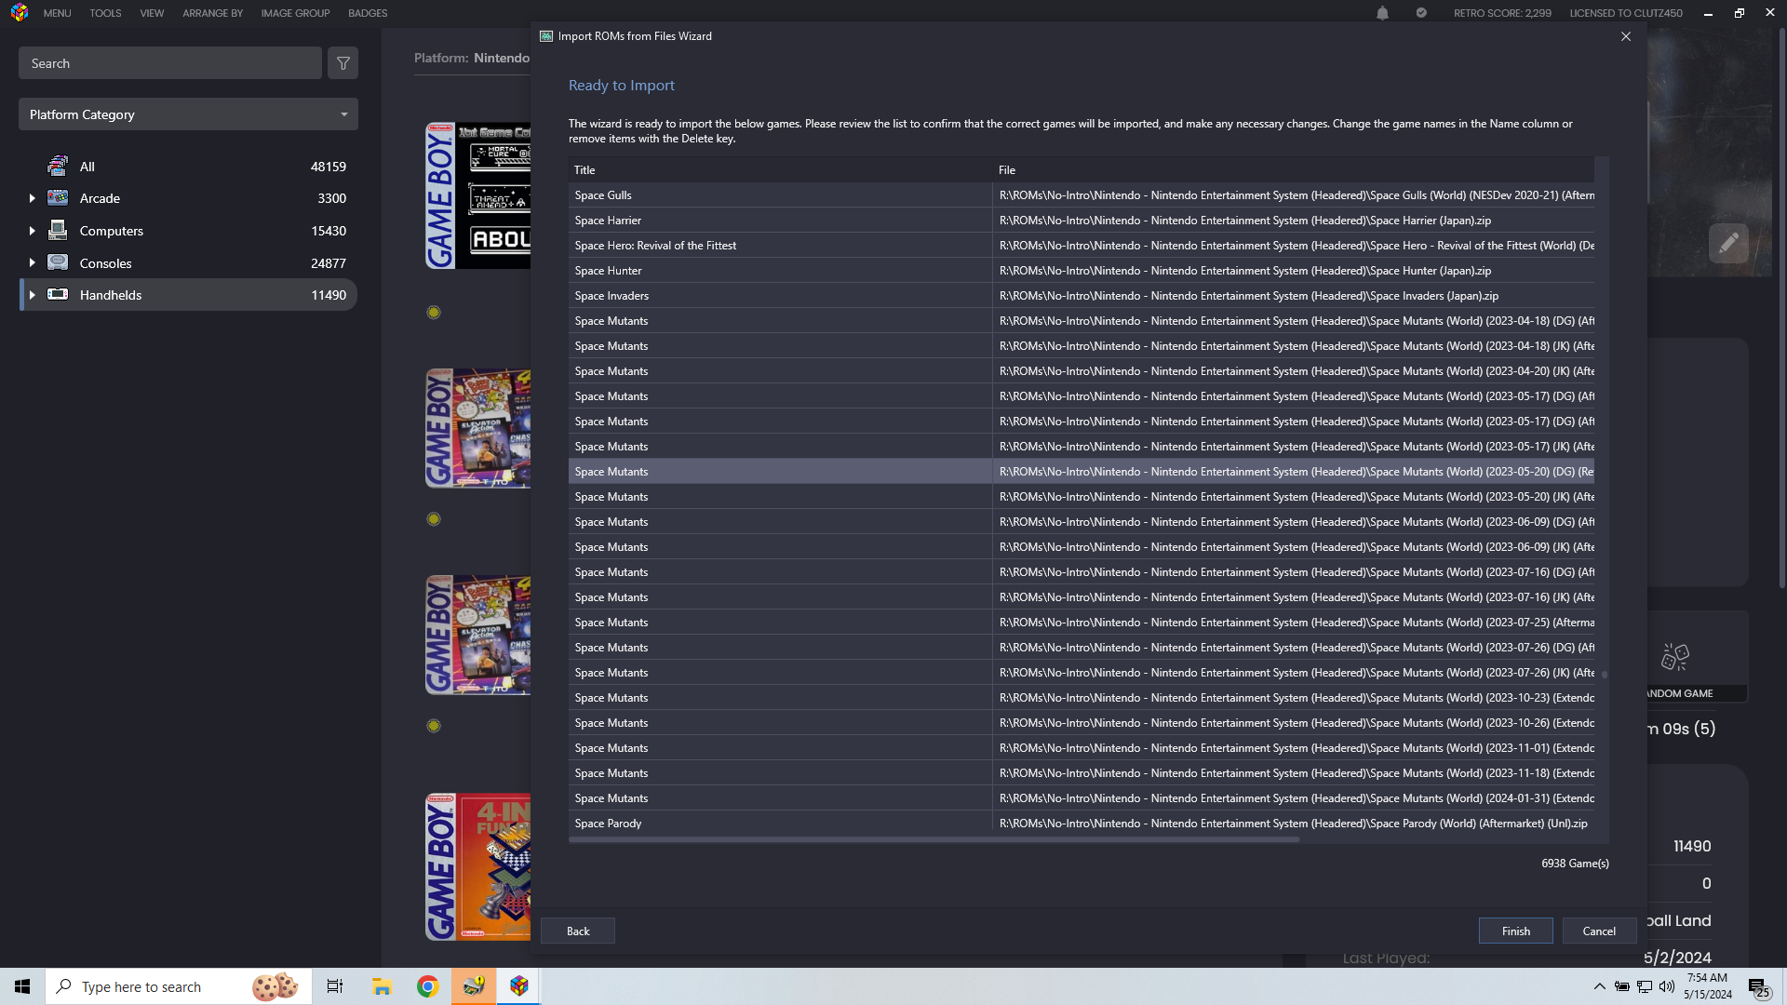The image size is (1787, 1005).
Task: Click the Random Game dice icon
Action: (1674, 657)
